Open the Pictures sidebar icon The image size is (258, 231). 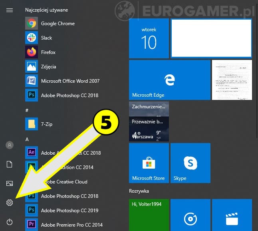coord(10,183)
